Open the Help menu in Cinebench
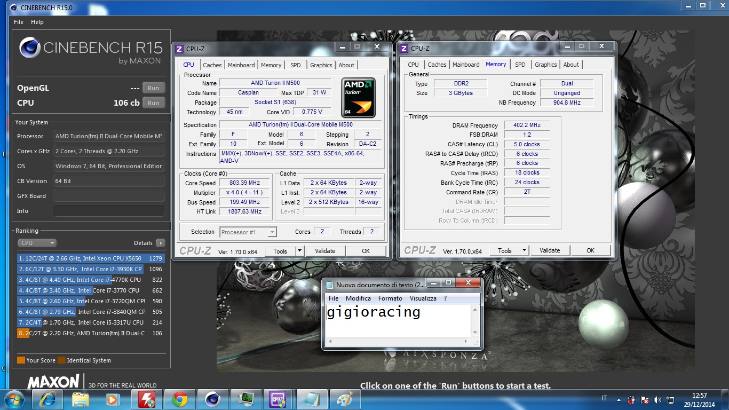Image resolution: width=729 pixels, height=410 pixels. [x=37, y=22]
